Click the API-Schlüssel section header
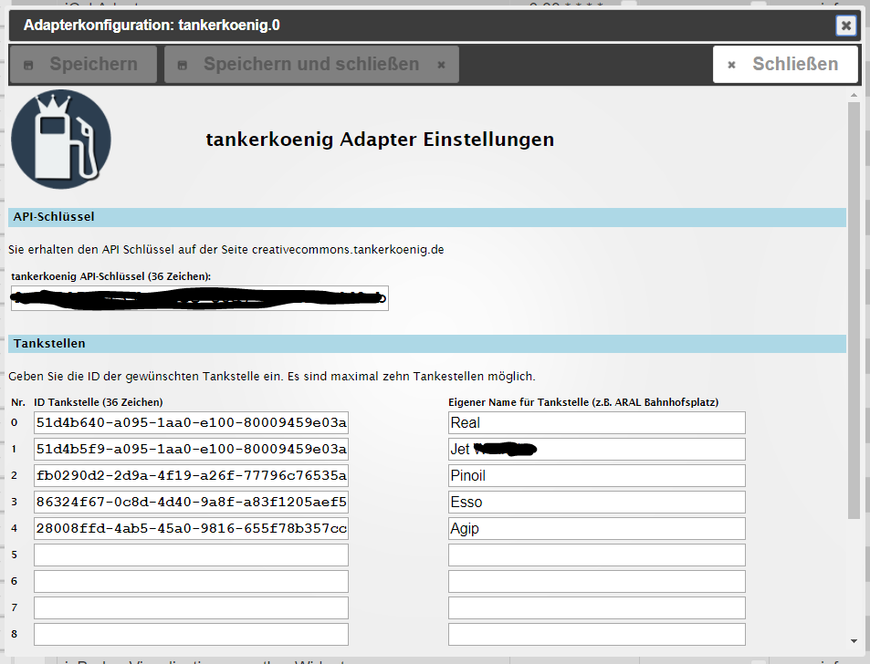This screenshot has width=870, height=664. (x=427, y=217)
